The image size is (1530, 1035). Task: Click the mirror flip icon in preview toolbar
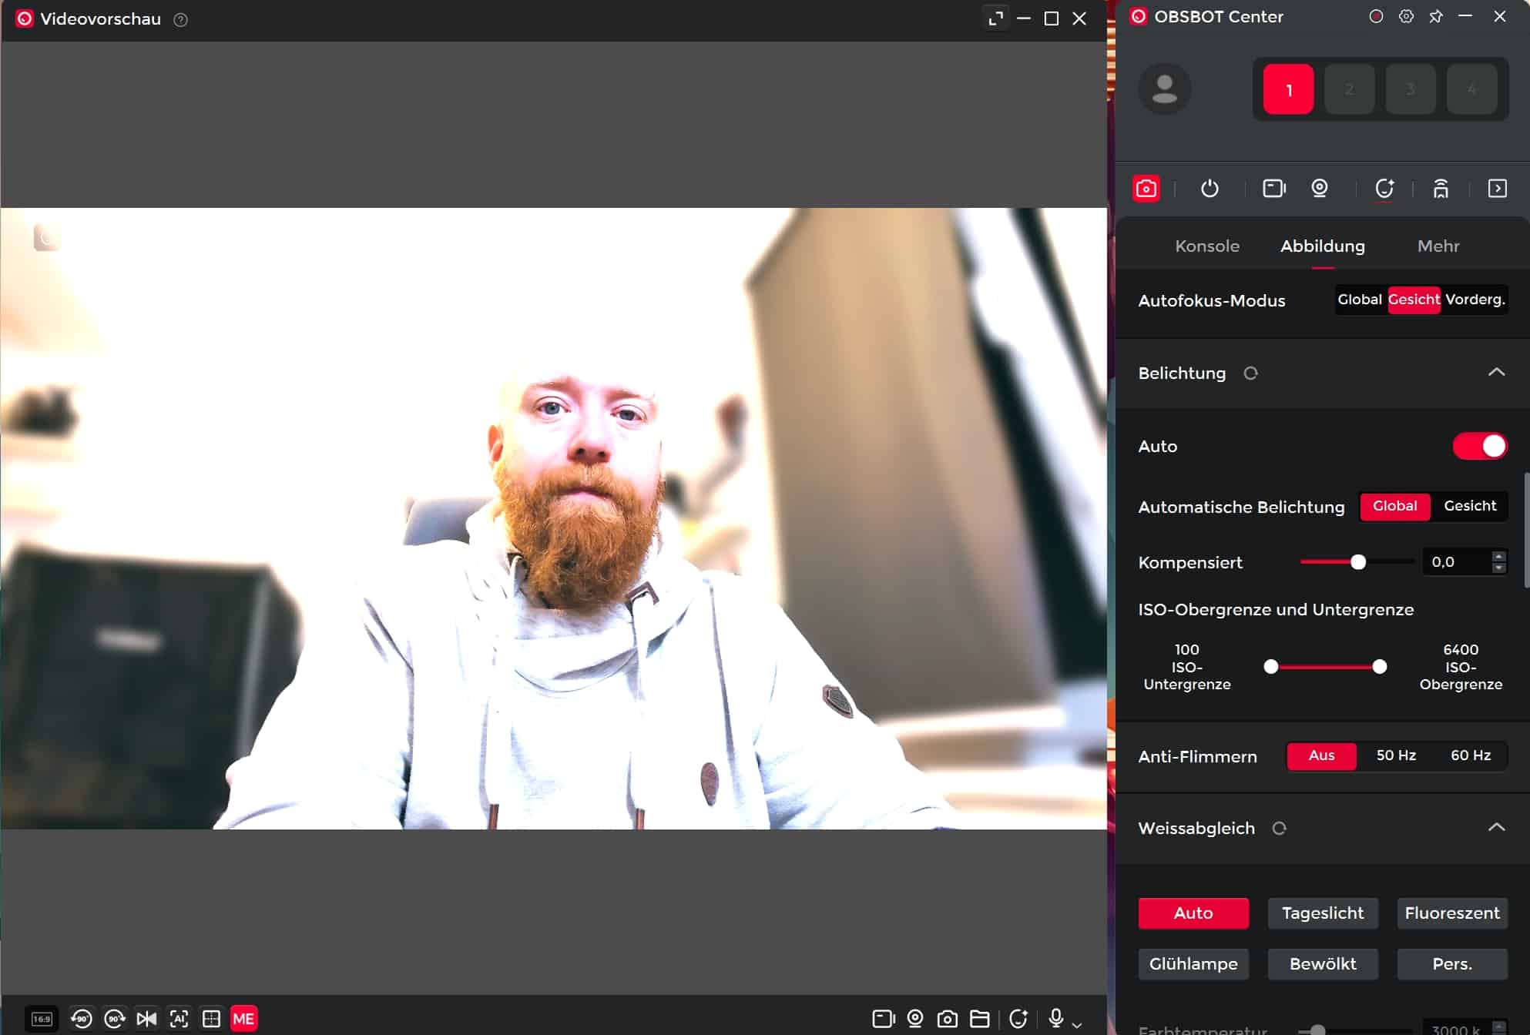pyautogui.click(x=146, y=1019)
